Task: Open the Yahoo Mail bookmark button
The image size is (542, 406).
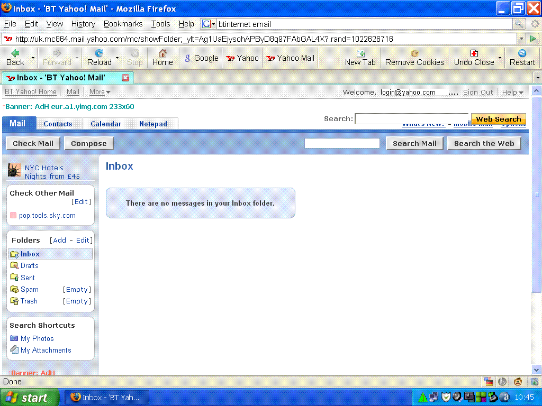Action: point(290,58)
